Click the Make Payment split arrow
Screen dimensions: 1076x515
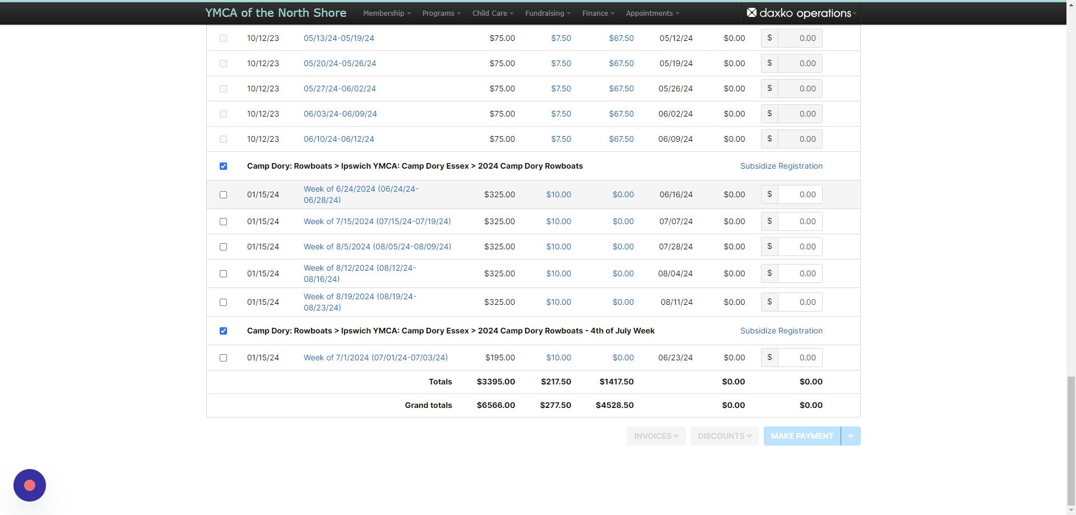tap(851, 436)
